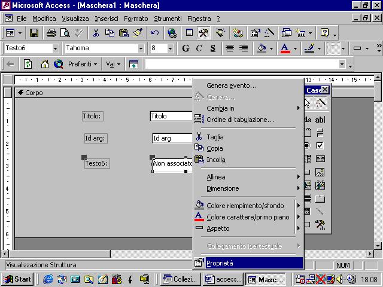Expand the Cambia in submenu
This screenshot has height=287, width=383.
[249, 108]
